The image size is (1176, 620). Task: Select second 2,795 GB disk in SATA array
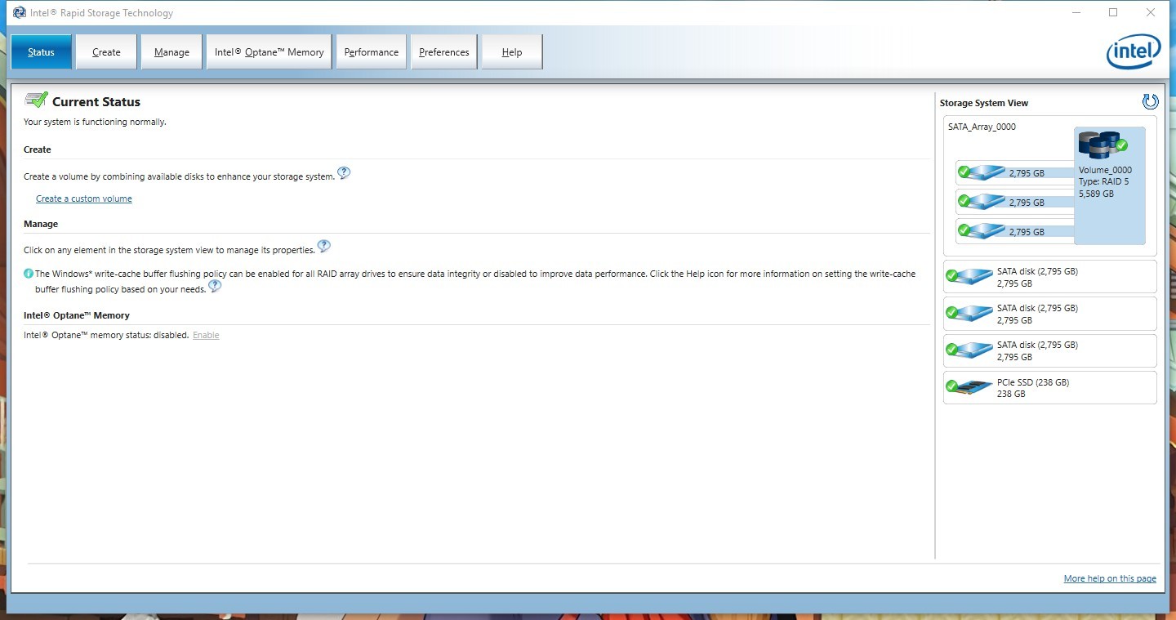click(x=1015, y=203)
